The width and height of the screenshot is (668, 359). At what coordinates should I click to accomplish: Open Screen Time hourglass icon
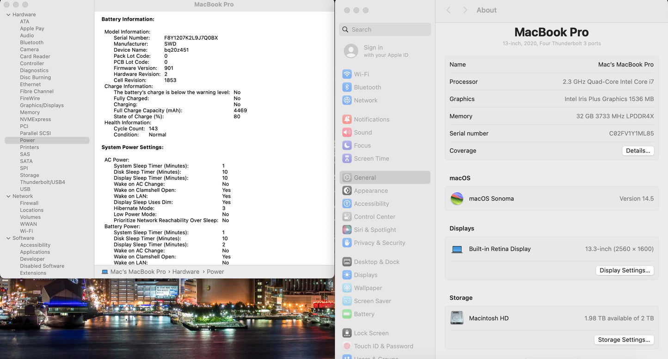coord(347,158)
